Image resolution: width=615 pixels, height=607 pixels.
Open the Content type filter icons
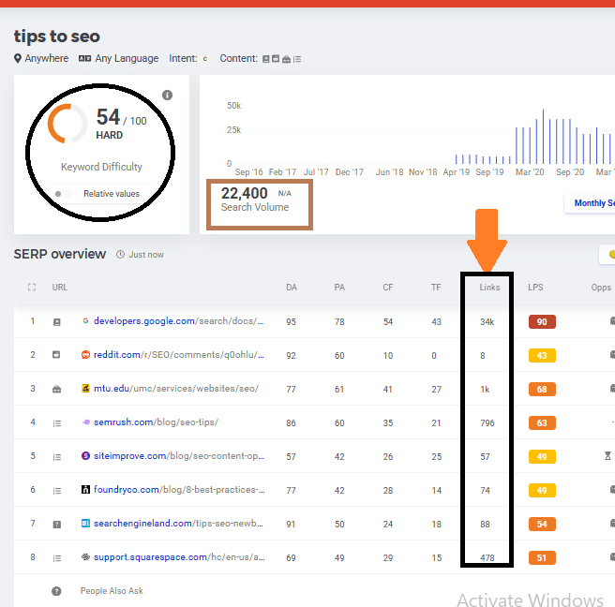point(281,58)
